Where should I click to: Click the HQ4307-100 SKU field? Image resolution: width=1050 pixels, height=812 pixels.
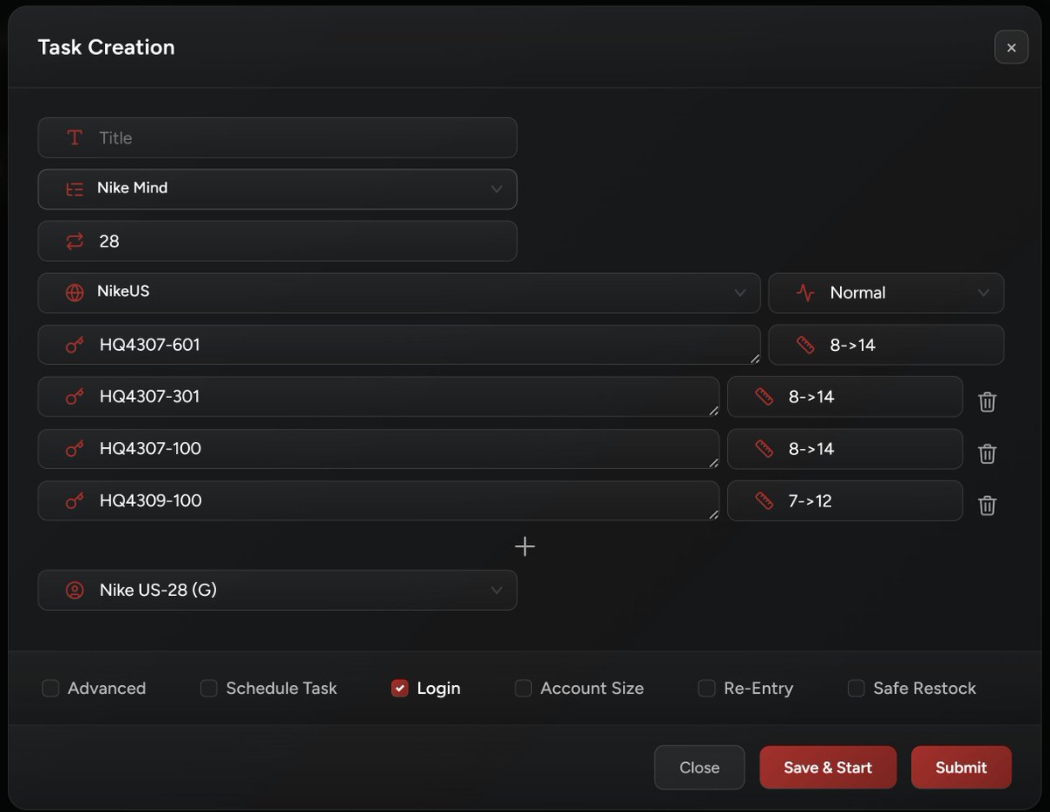coord(378,448)
